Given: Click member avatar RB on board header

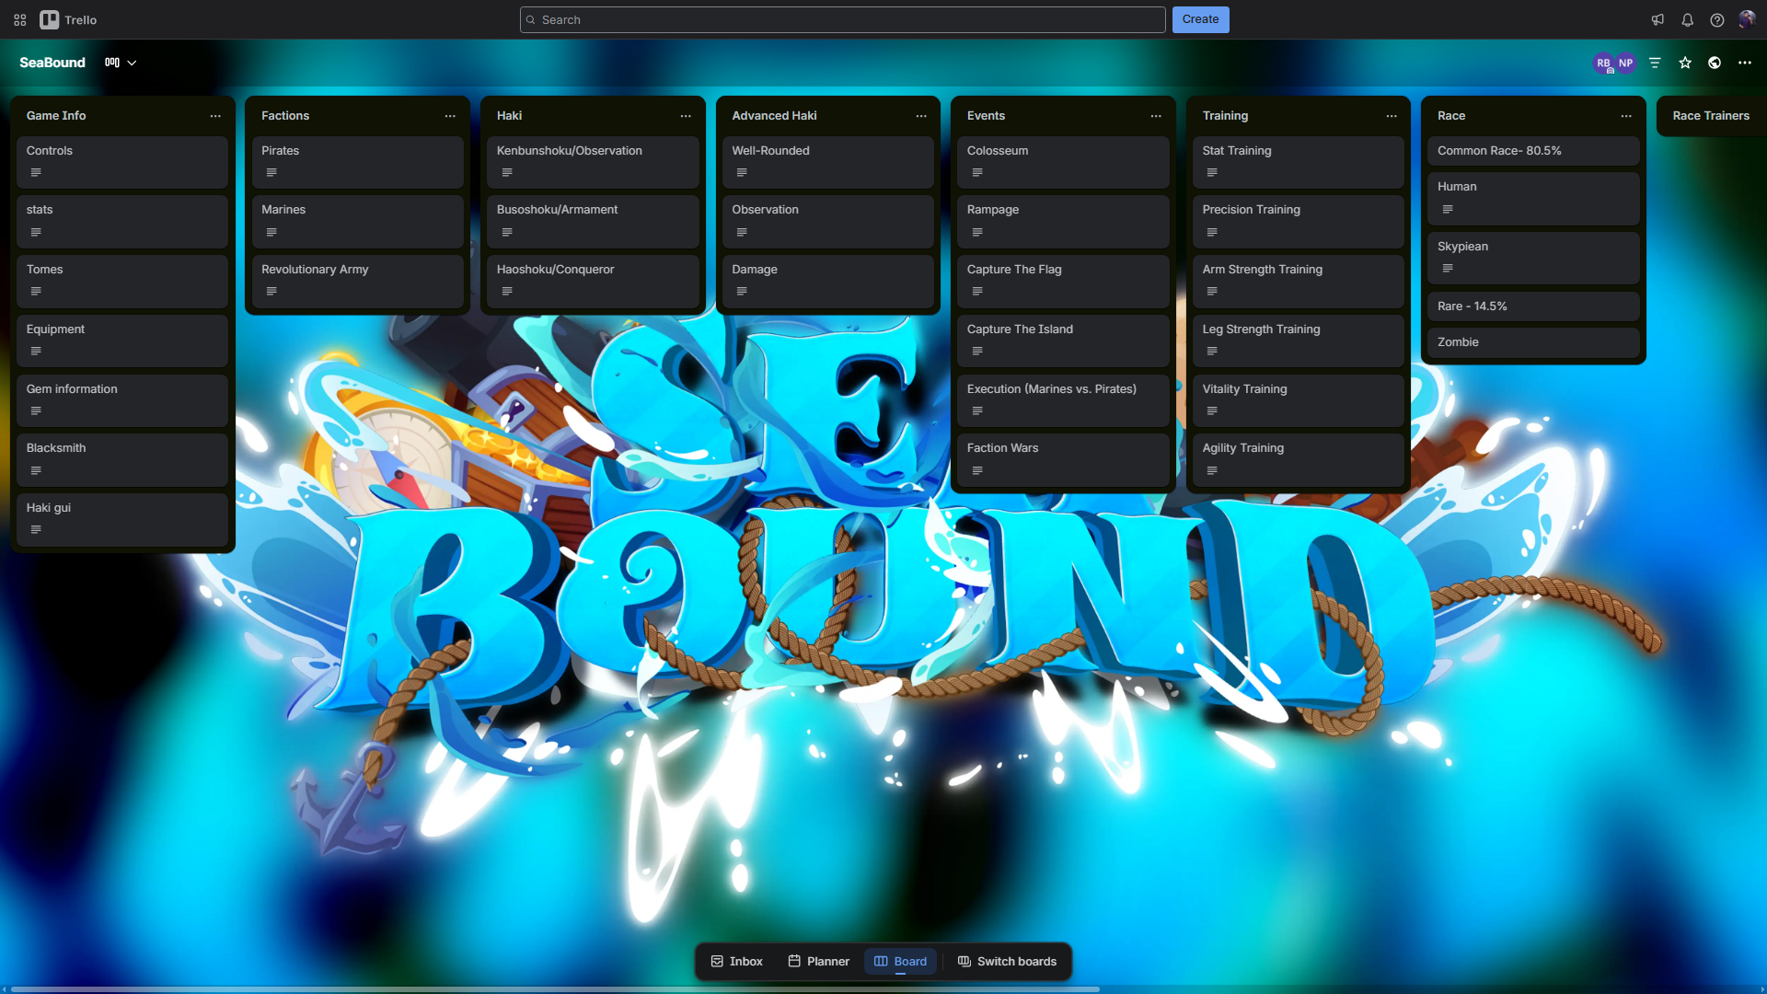Looking at the screenshot, I should (1602, 63).
